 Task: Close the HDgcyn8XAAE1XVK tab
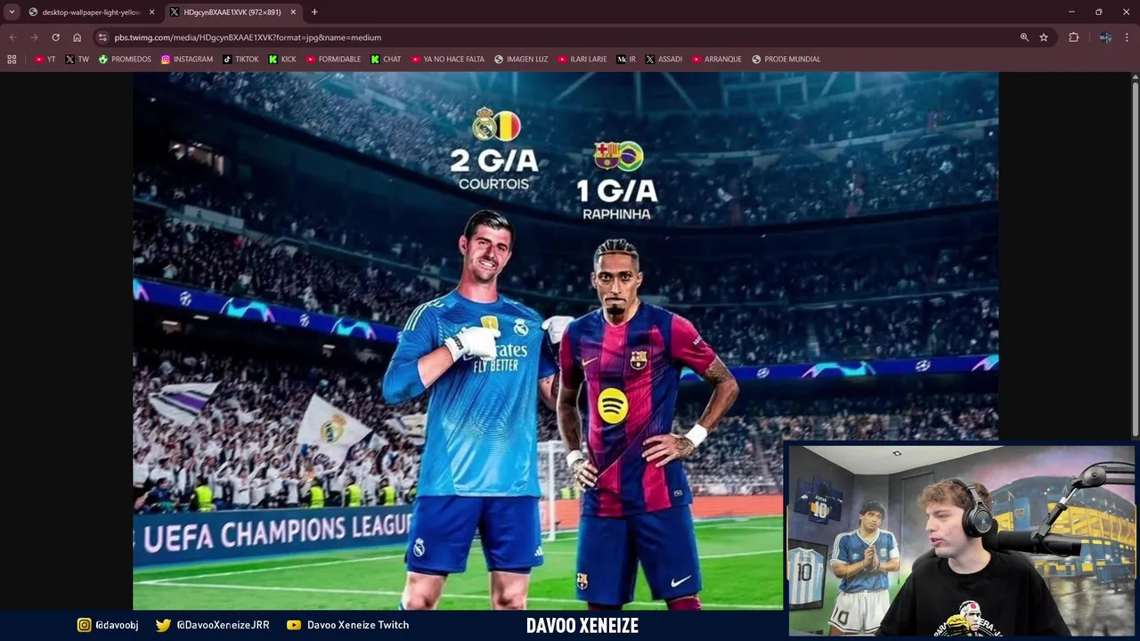(293, 12)
